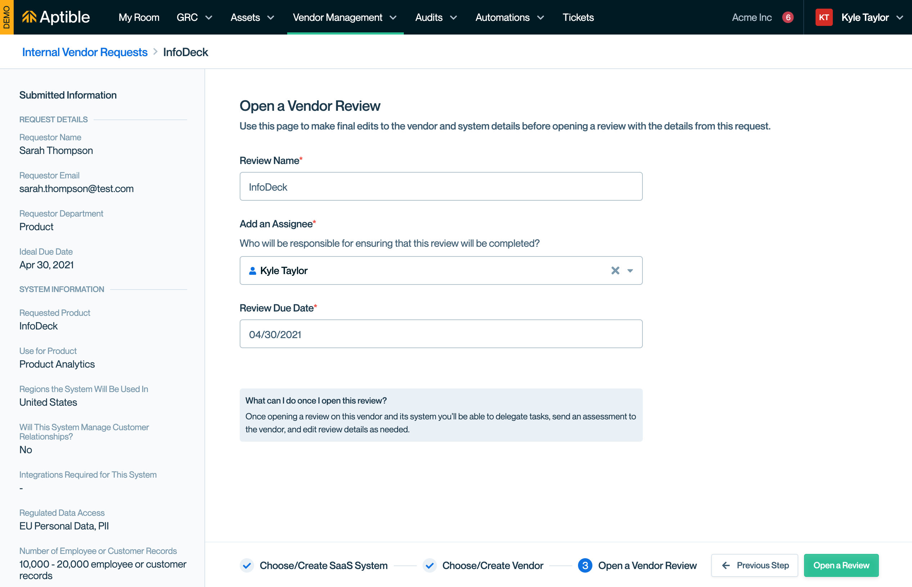Click the Choose/Create Vendor checkmark step
Image resolution: width=912 pixels, height=587 pixels.
[429, 565]
